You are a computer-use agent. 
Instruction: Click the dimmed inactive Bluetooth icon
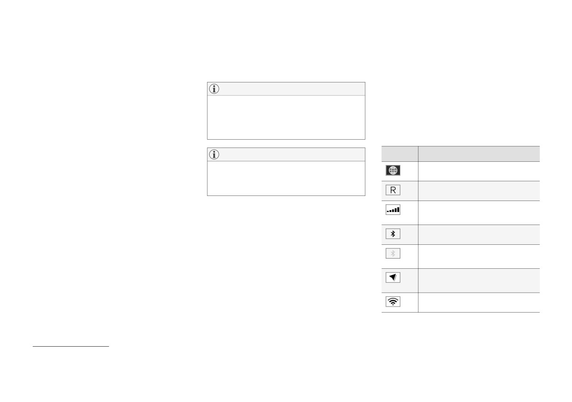pyautogui.click(x=393, y=254)
